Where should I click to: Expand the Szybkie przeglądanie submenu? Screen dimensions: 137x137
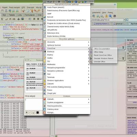[x=67, y=102]
